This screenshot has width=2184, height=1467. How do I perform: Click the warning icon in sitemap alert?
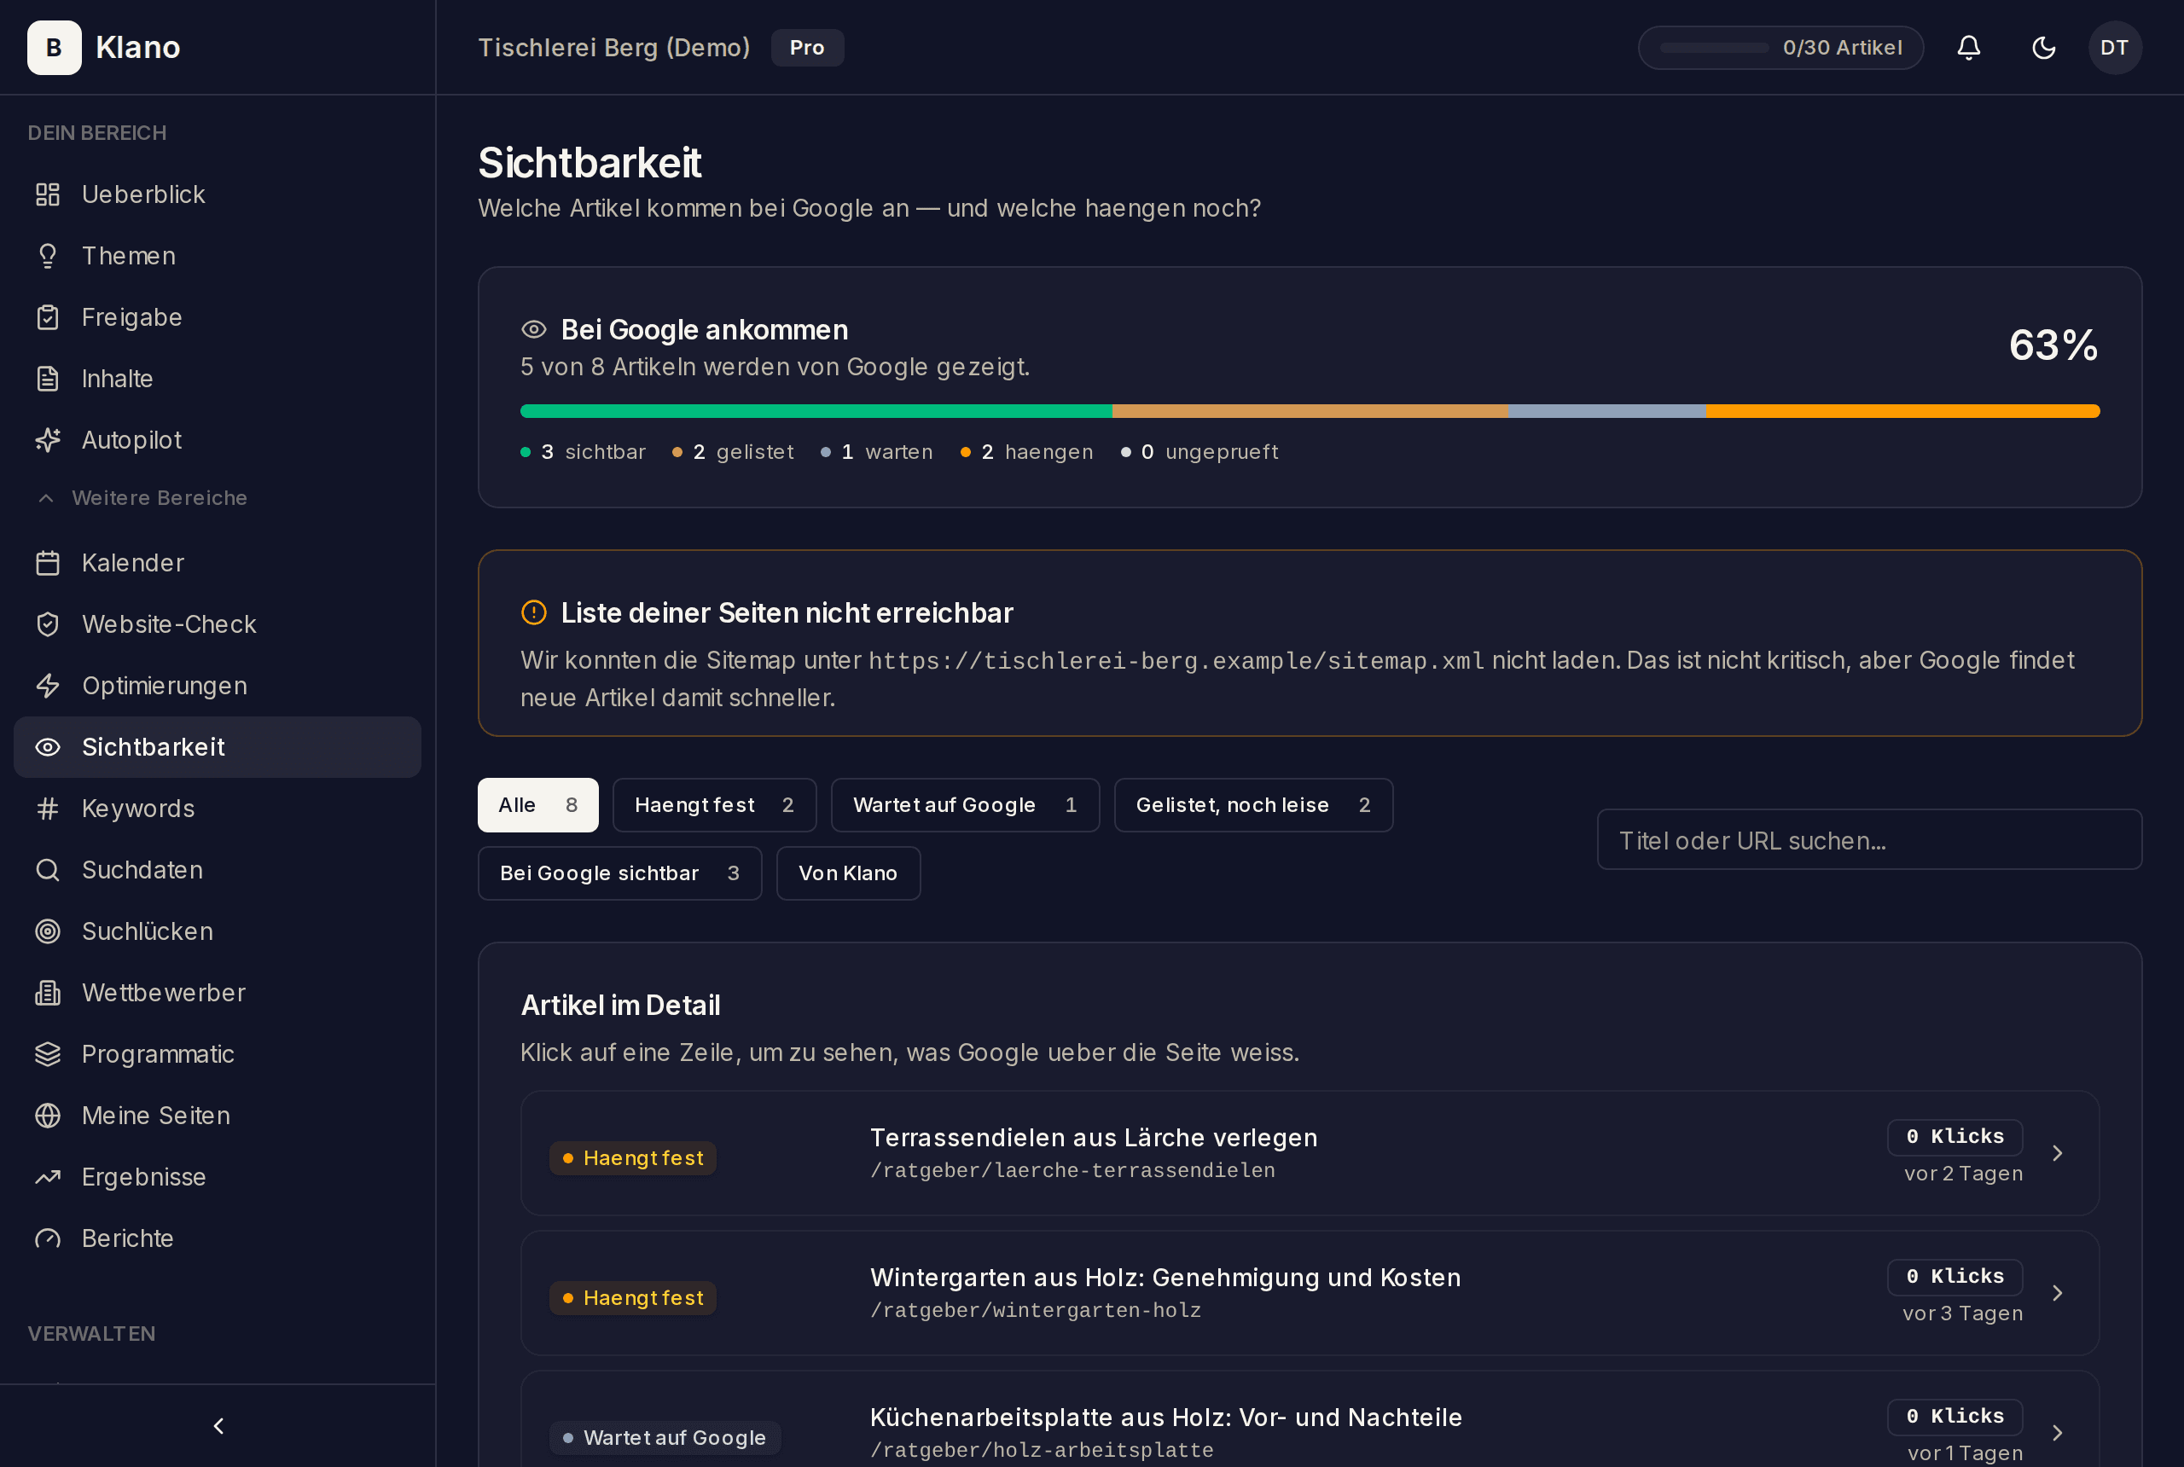533,612
